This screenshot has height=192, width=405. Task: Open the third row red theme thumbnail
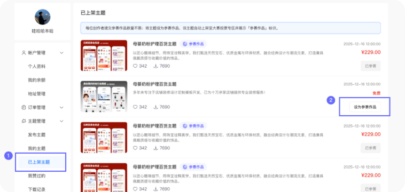104,138
